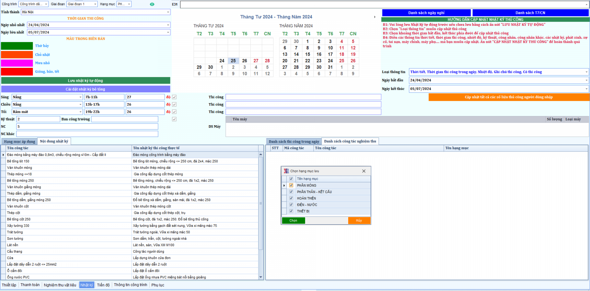The width and height of the screenshot is (590, 291).
Task: Select date 26 in Tháng Tư calendar
Action: (x=244, y=61)
